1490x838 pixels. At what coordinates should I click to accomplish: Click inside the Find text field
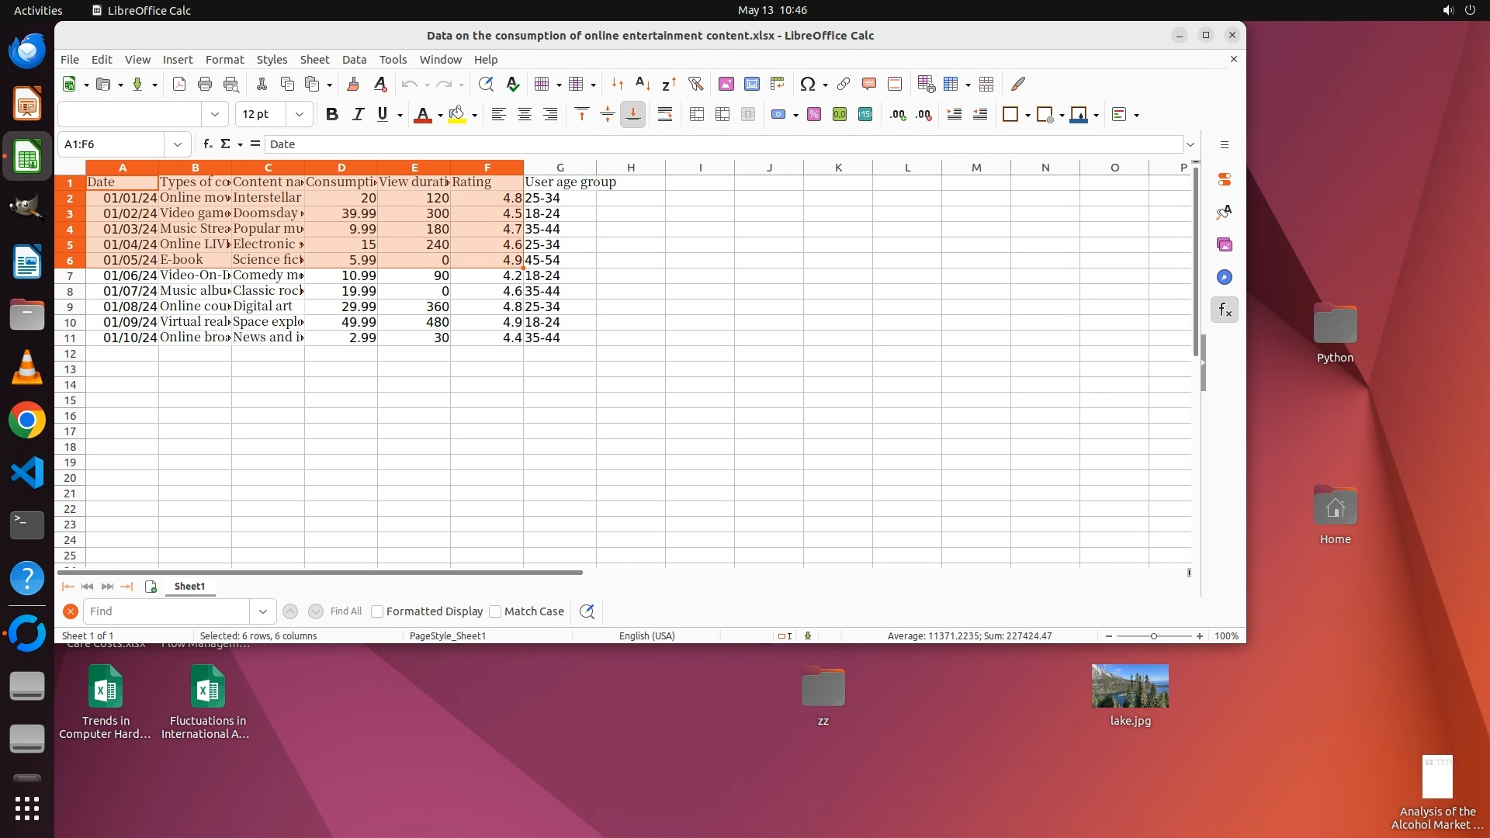pyautogui.click(x=167, y=611)
